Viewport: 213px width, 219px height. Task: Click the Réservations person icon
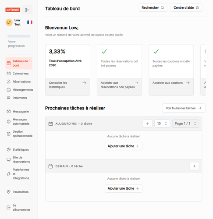(9, 81)
